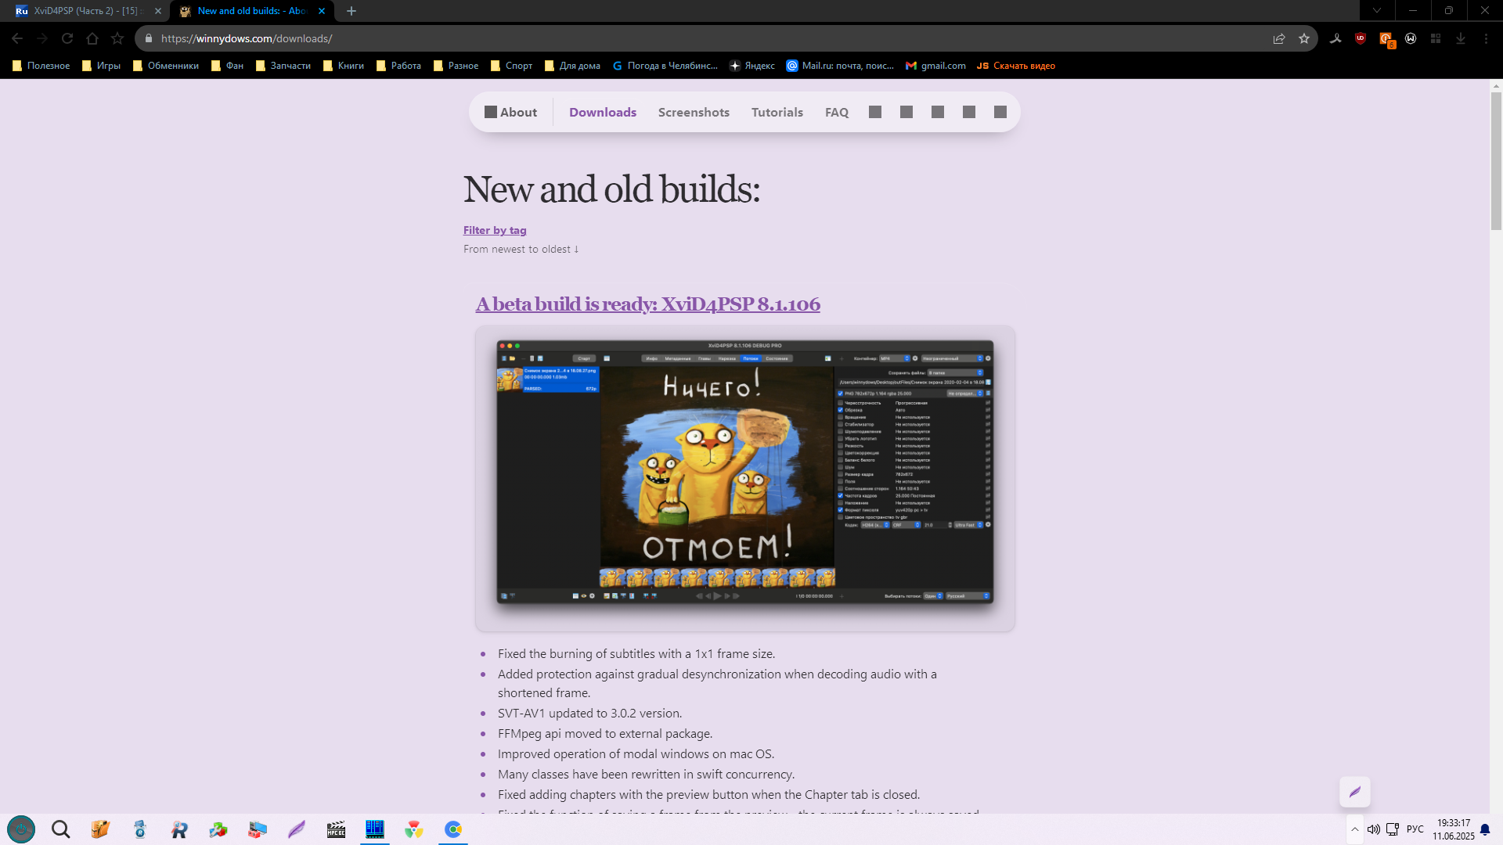
Task: Open the Полезное bookmarks folder
Action: 41,66
